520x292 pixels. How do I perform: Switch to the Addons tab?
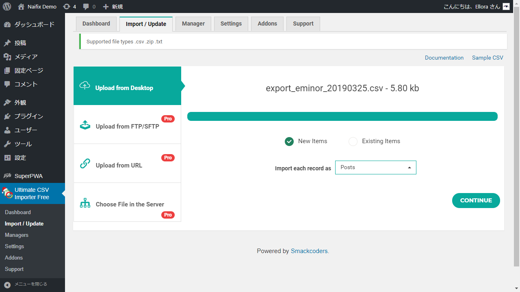click(x=267, y=24)
